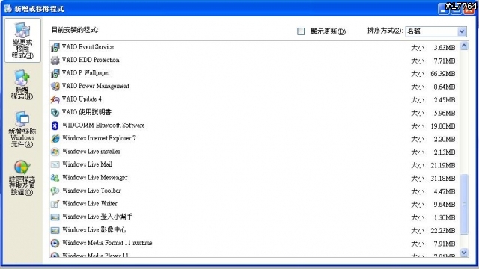Viewport: 479px width, 269px height.
Task: Click the 2.45MB size value
Action: pyautogui.click(x=445, y=100)
